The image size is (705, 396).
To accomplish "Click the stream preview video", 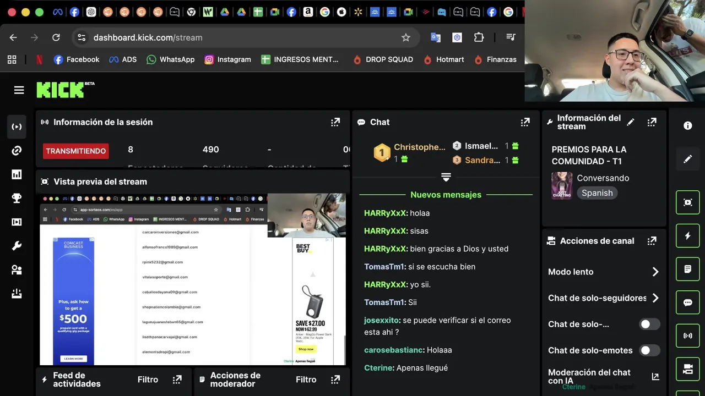I will pyautogui.click(x=193, y=279).
